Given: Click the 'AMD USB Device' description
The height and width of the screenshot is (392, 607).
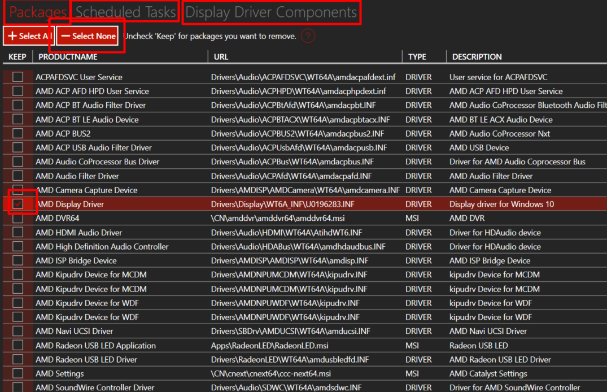Looking at the screenshot, I should coord(479,147).
